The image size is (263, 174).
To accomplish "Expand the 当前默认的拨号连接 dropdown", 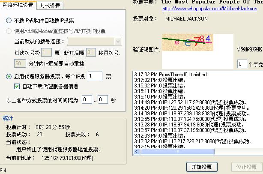I will [119, 42].
